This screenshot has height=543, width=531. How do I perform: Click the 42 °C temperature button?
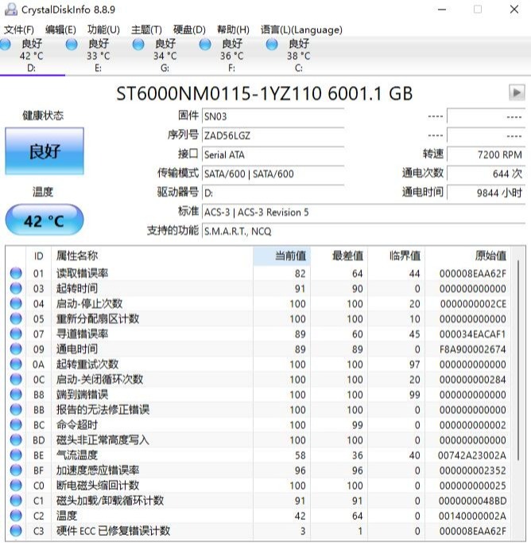pyautogui.click(x=45, y=221)
